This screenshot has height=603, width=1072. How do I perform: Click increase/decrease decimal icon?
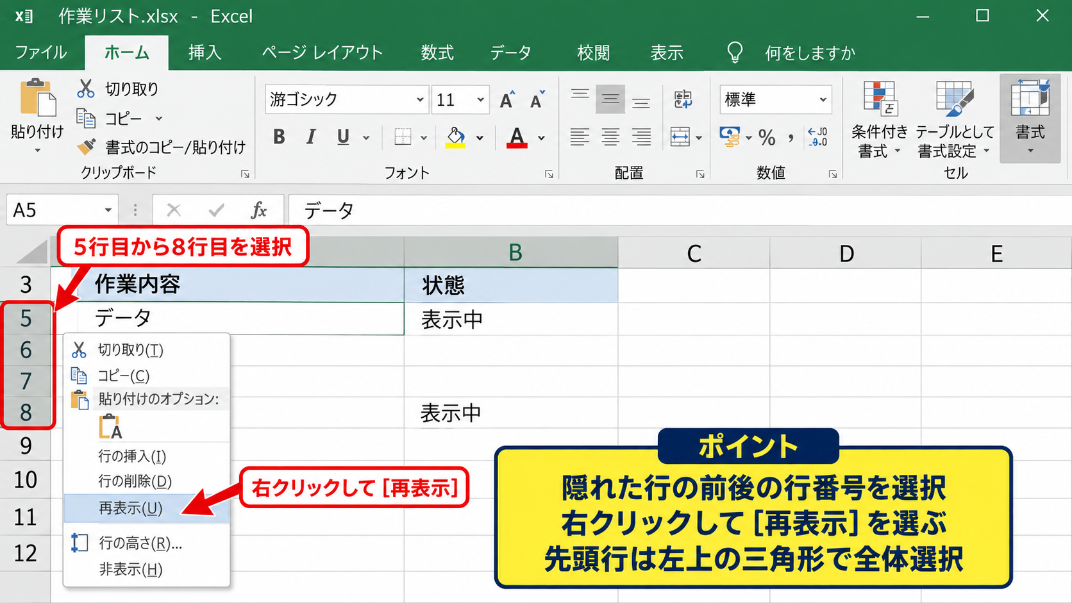(x=817, y=137)
